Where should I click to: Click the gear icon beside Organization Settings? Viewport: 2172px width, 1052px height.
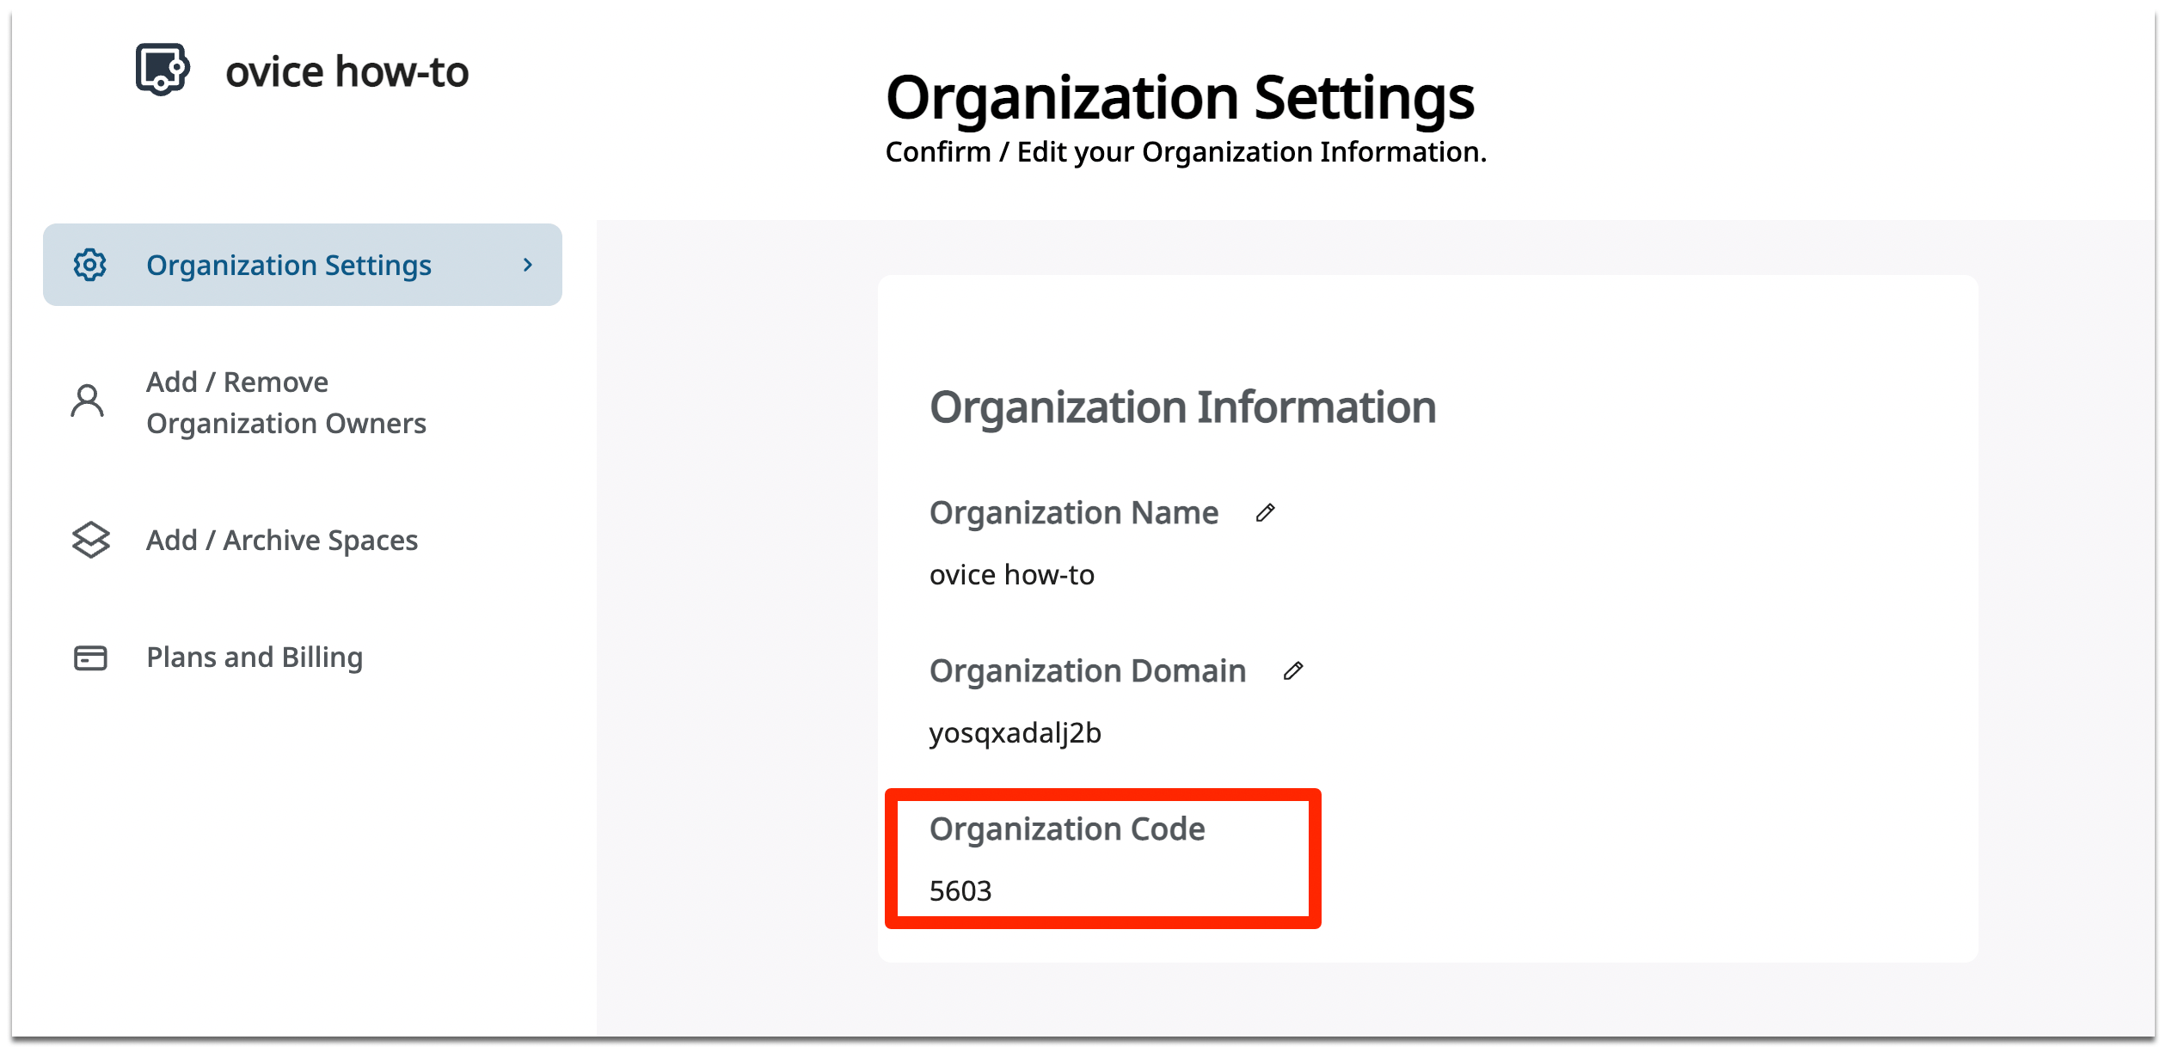tap(89, 265)
